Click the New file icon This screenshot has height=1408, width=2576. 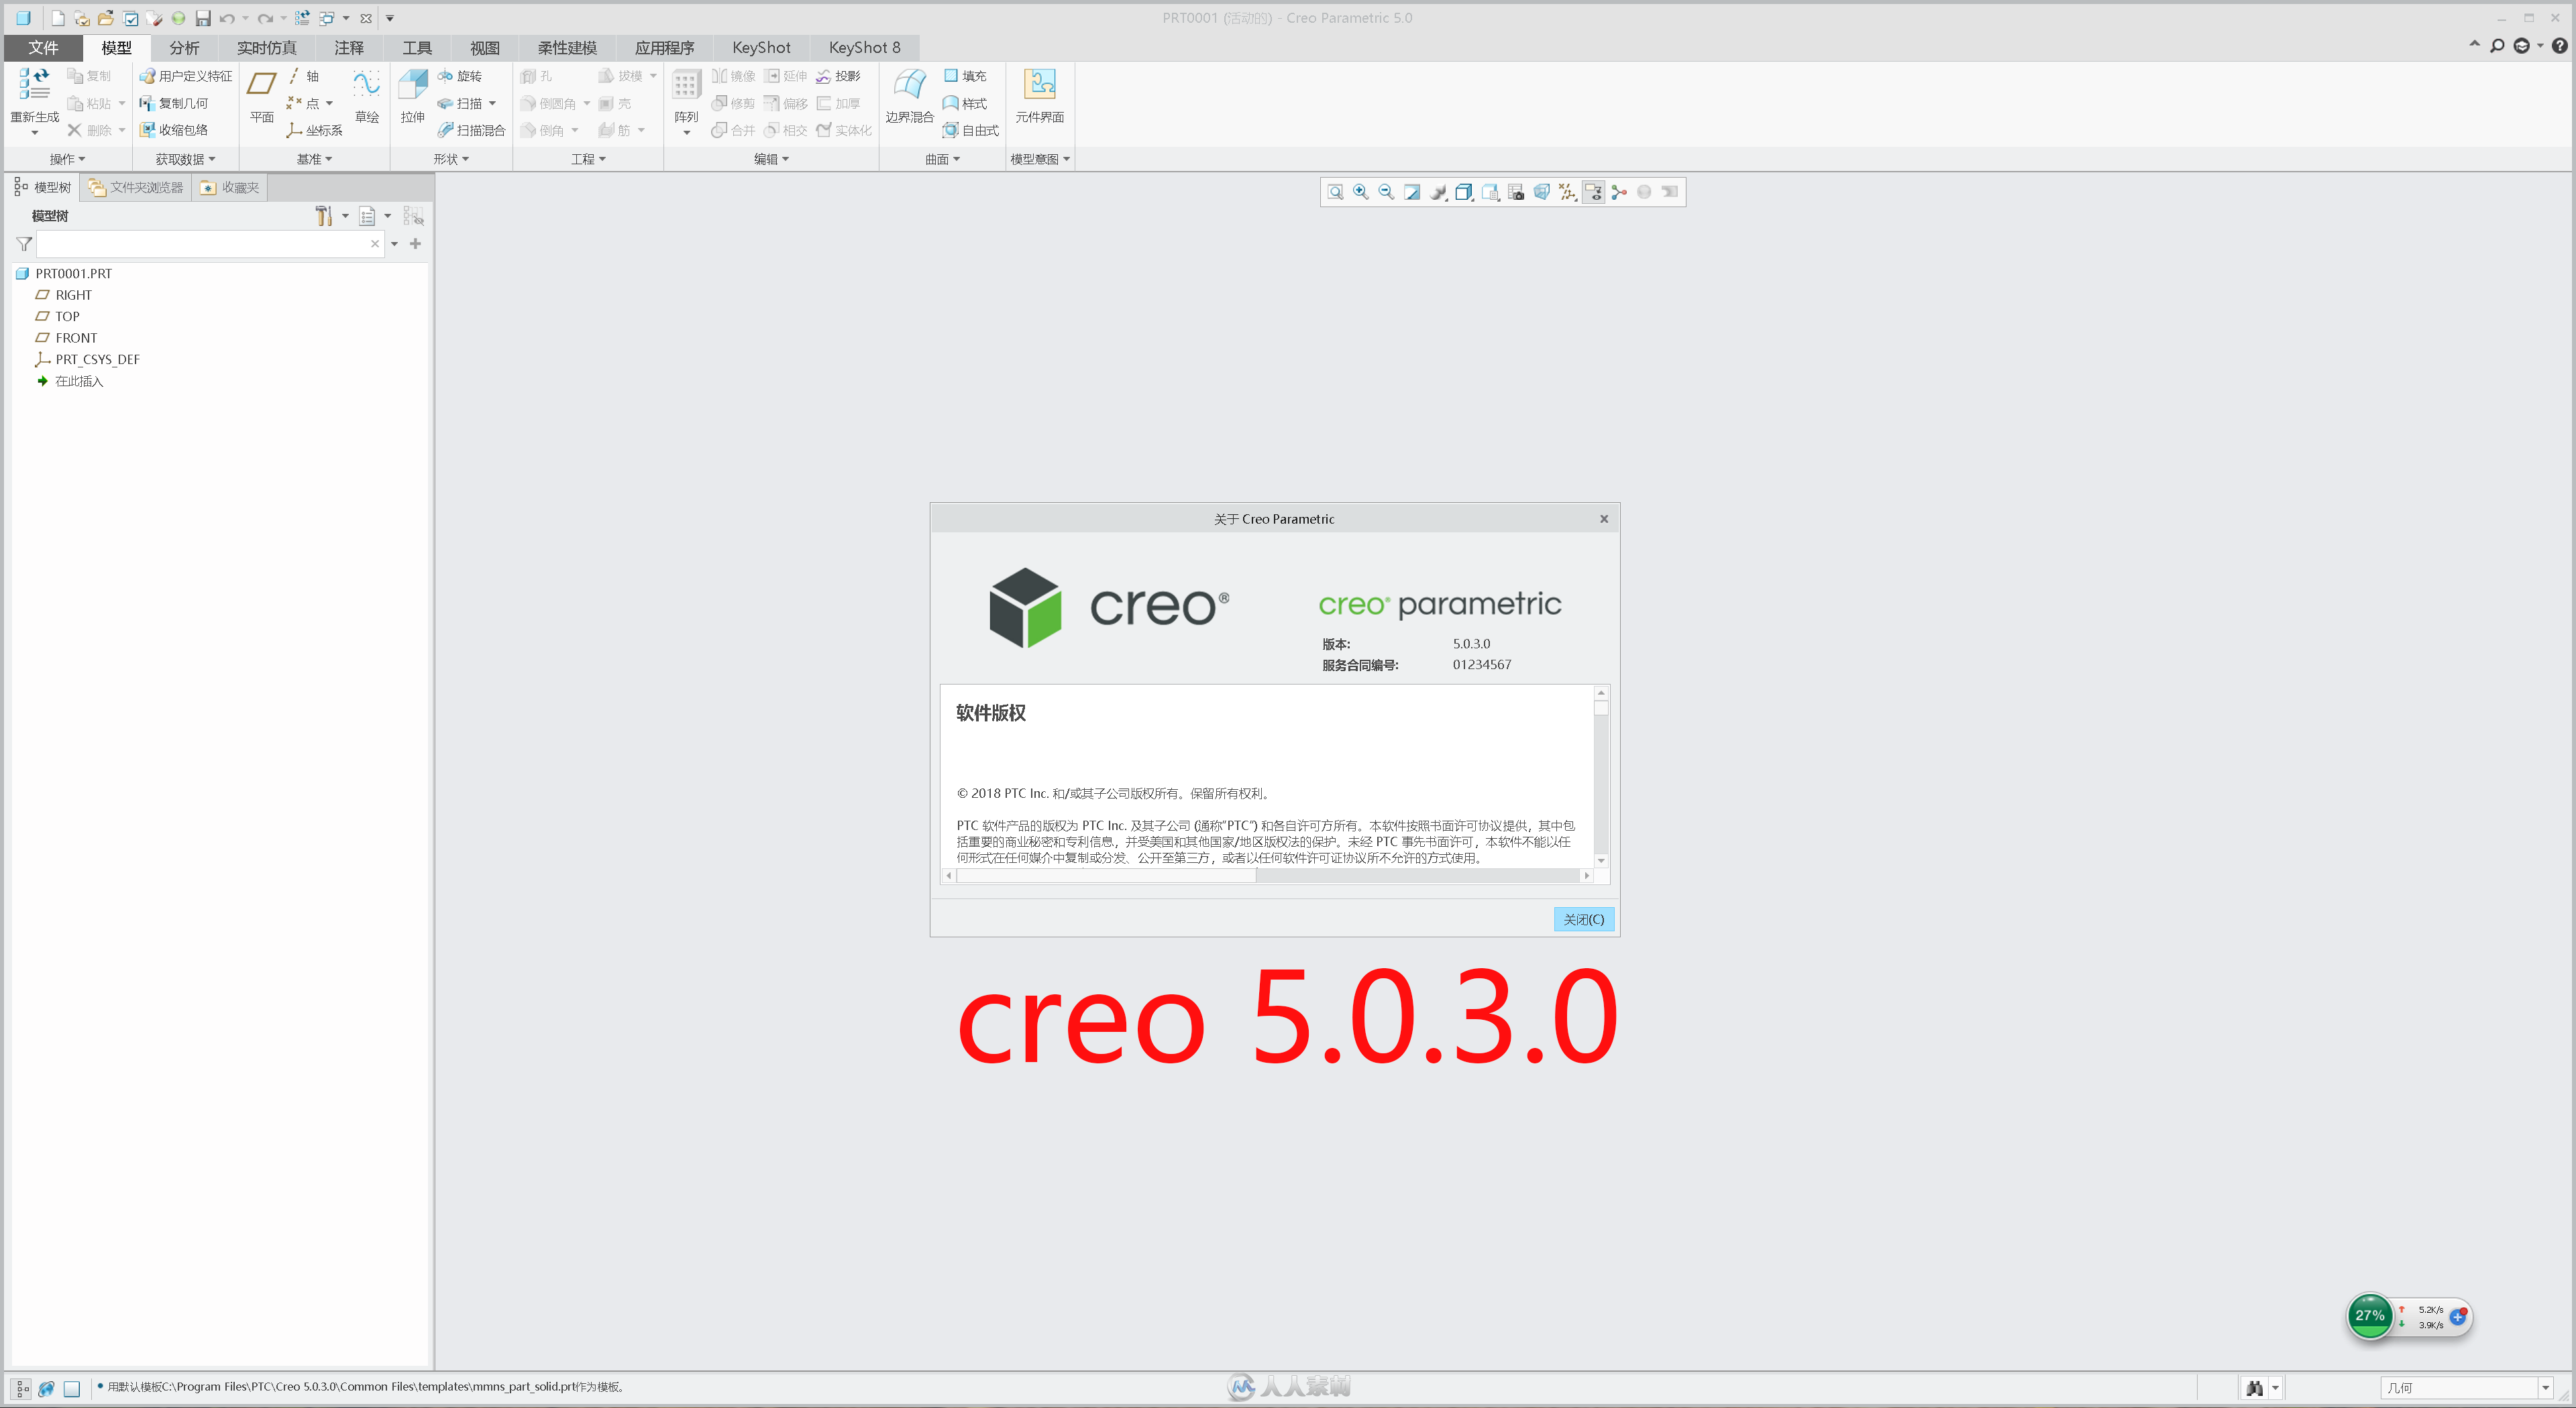pyautogui.click(x=58, y=18)
